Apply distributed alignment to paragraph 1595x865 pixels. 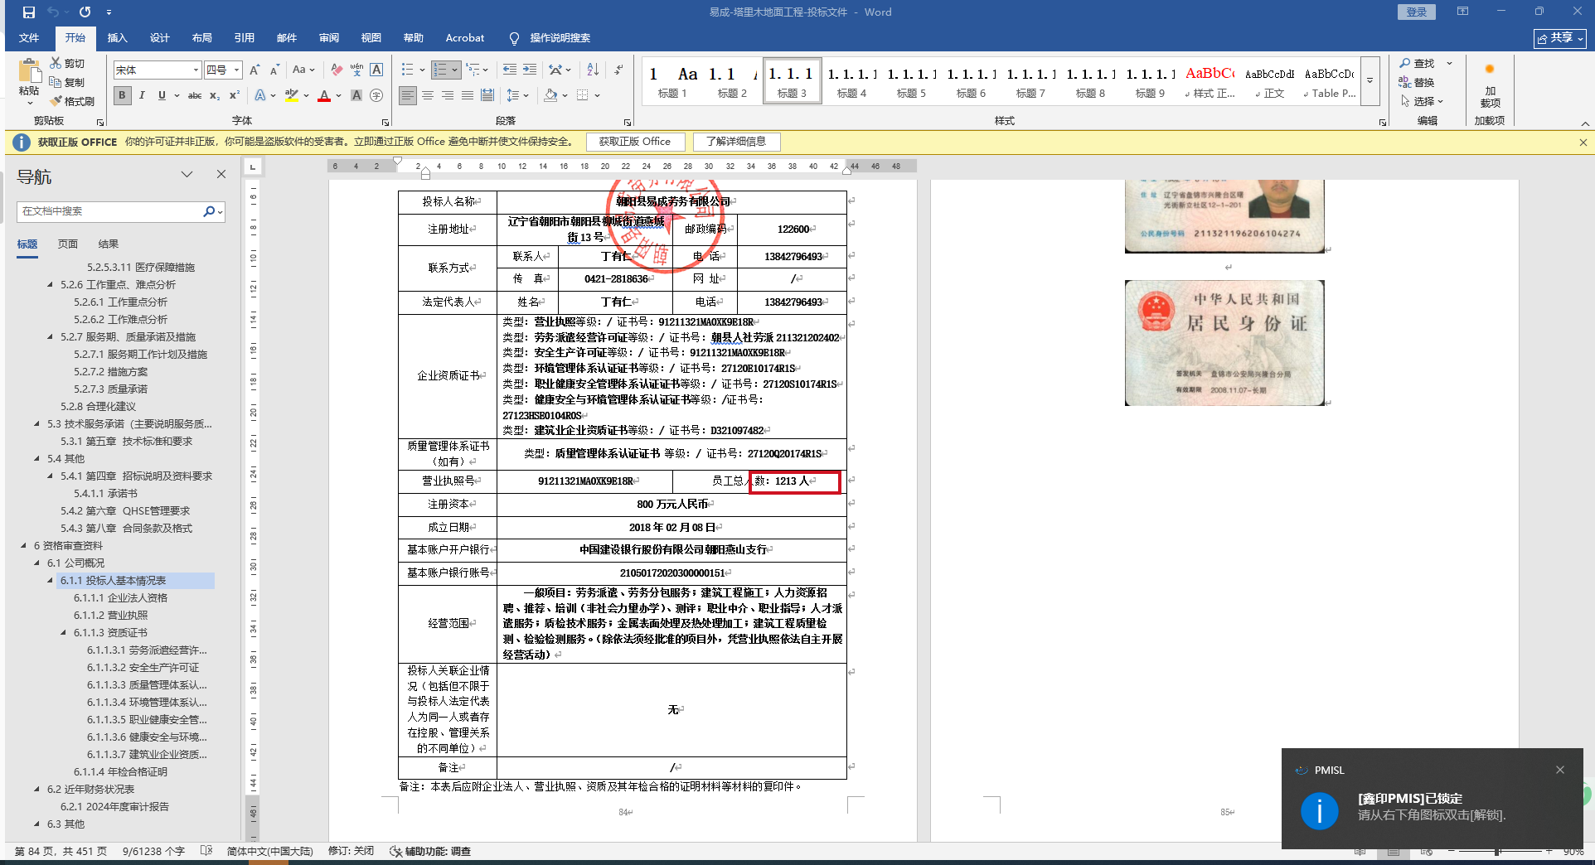pyautogui.click(x=487, y=95)
